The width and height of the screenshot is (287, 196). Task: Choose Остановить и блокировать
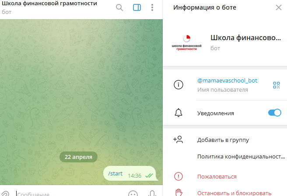[x=234, y=193]
